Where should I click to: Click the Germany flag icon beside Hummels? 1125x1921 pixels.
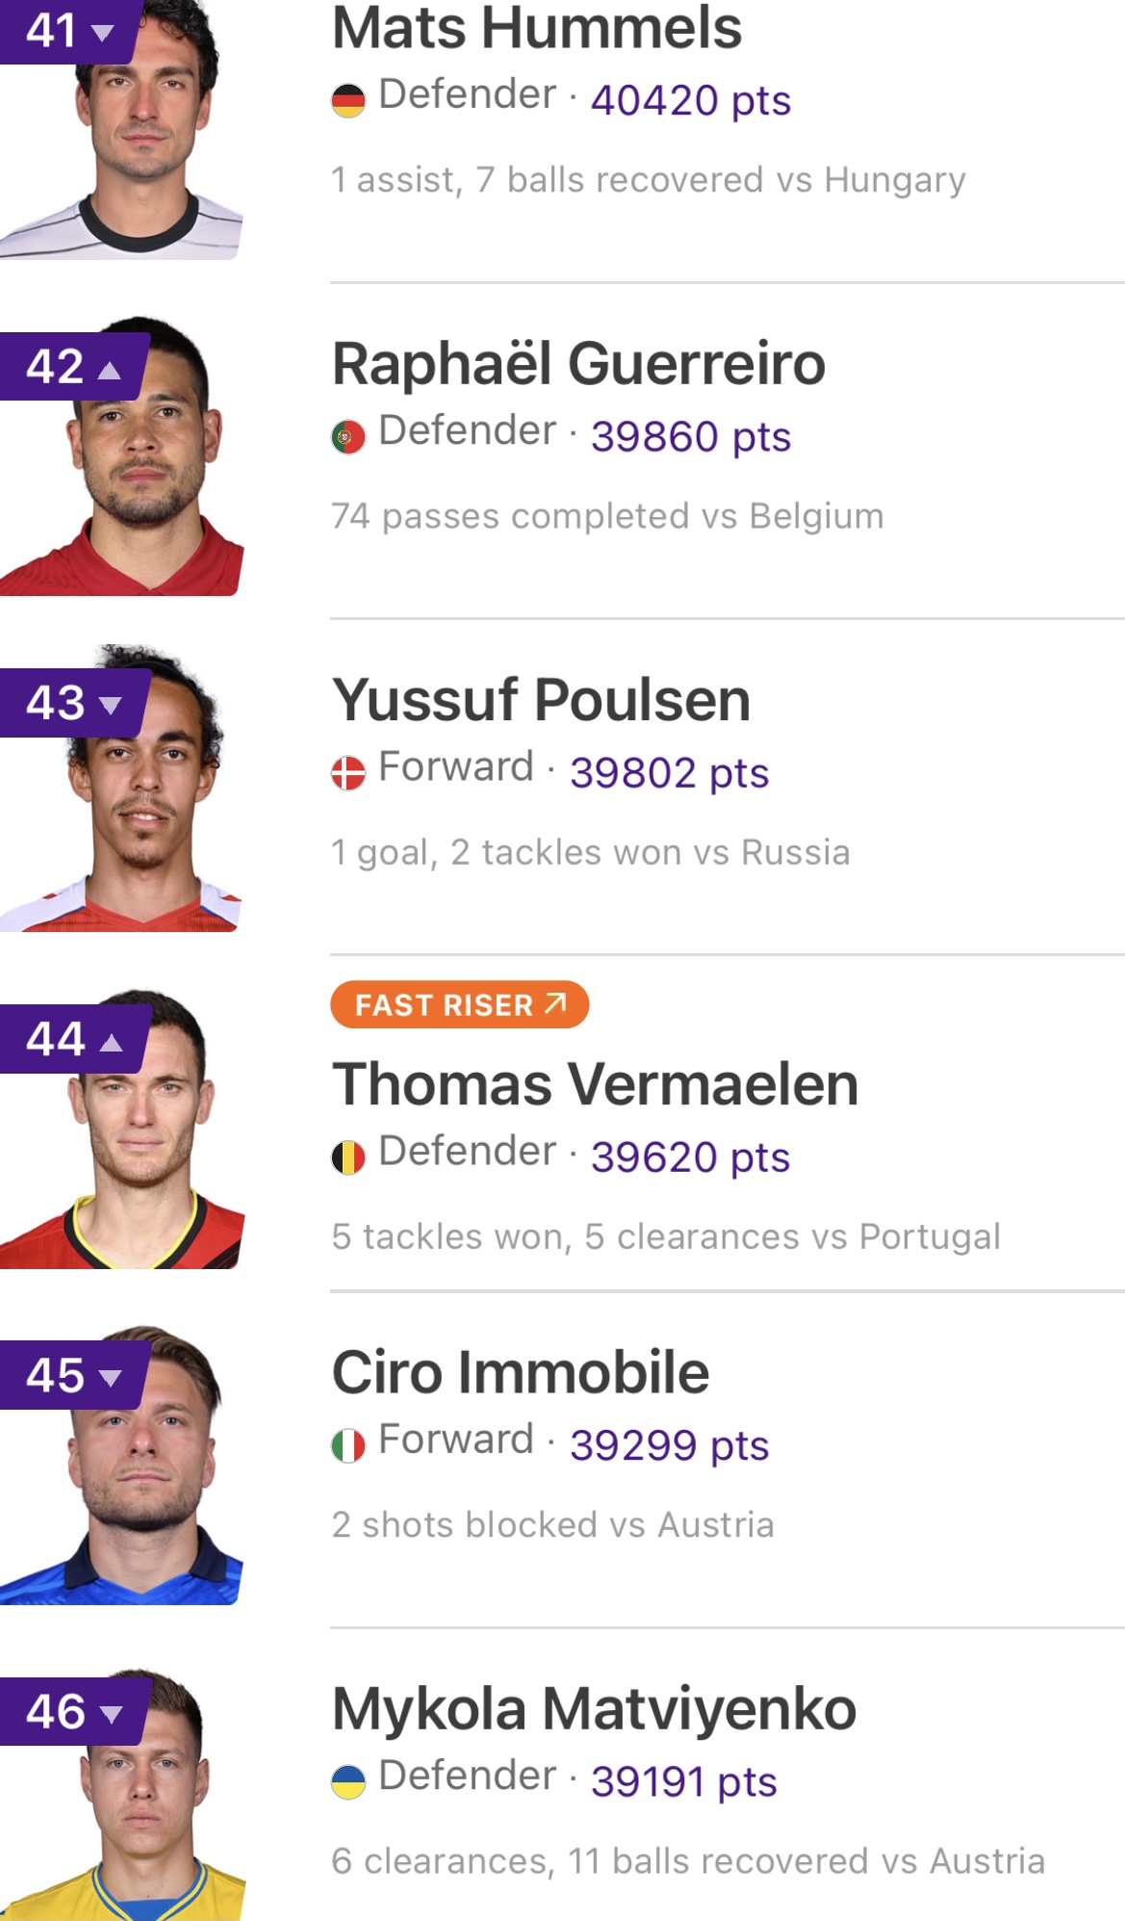point(347,100)
